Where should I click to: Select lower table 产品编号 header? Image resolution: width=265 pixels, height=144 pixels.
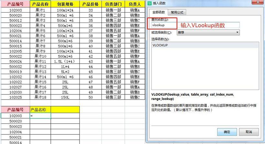[16, 110]
